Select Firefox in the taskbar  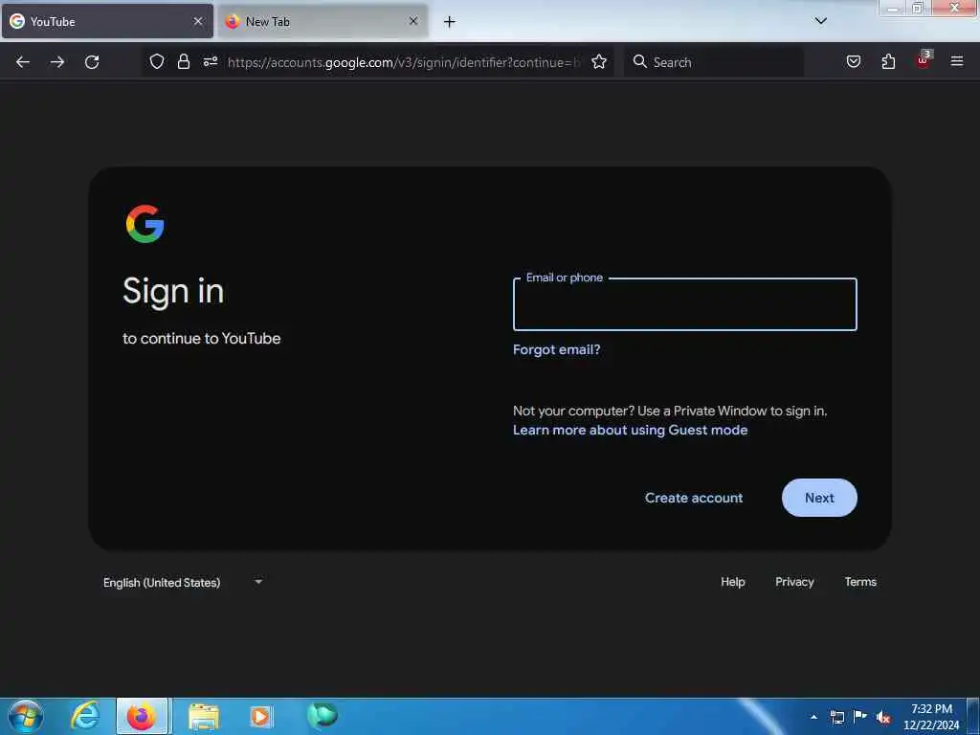click(x=142, y=716)
